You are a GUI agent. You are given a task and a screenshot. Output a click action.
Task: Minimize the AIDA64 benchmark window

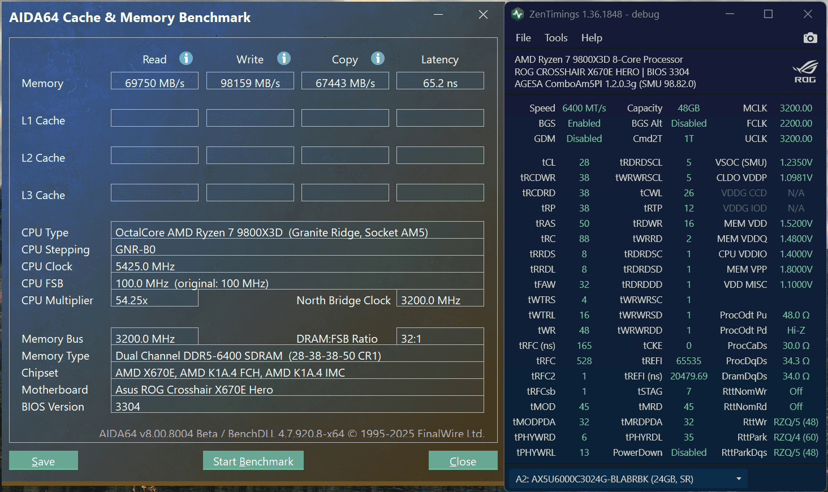pyautogui.click(x=438, y=15)
